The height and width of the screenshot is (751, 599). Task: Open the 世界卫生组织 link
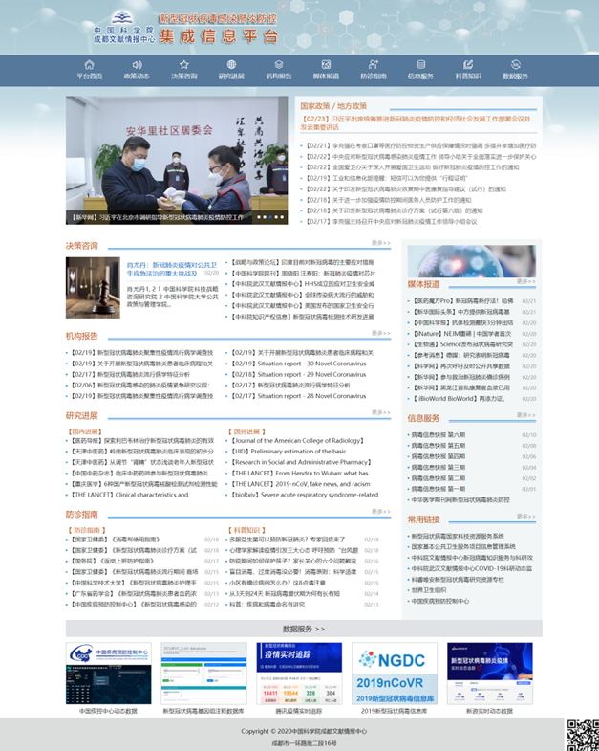pos(429,590)
